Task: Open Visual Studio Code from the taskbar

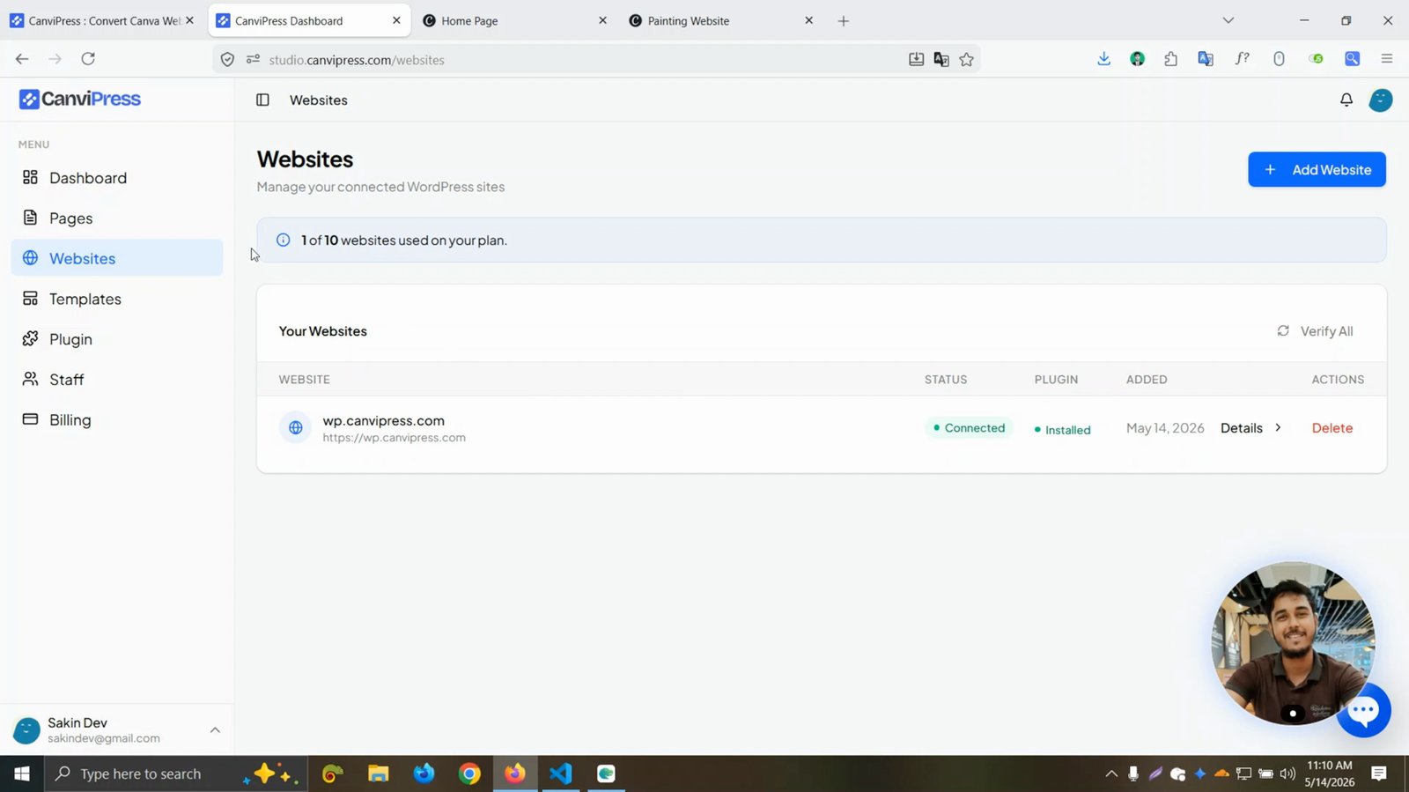Action: point(560,773)
